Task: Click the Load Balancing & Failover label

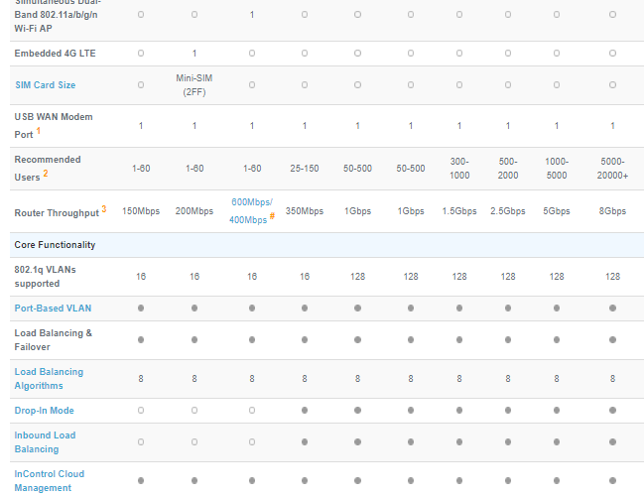Action: coord(54,339)
